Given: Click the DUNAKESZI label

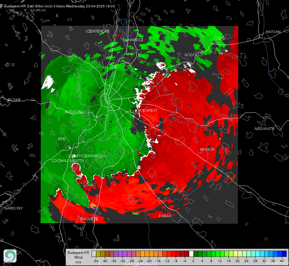Looking at the screenshot, I should click(x=133, y=40).
